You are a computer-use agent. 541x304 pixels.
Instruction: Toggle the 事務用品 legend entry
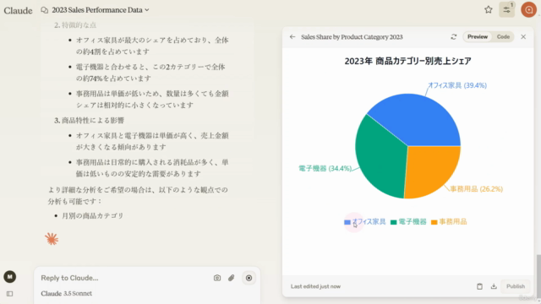[449, 222]
